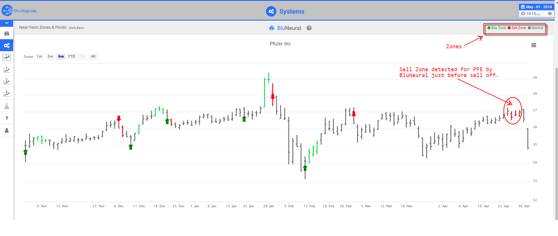
Task: Click the help icon next to BluNeural
Action: coord(309,28)
